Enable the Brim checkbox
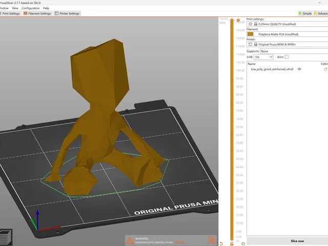The height and width of the screenshot is (246, 328). (x=286, y=57)
